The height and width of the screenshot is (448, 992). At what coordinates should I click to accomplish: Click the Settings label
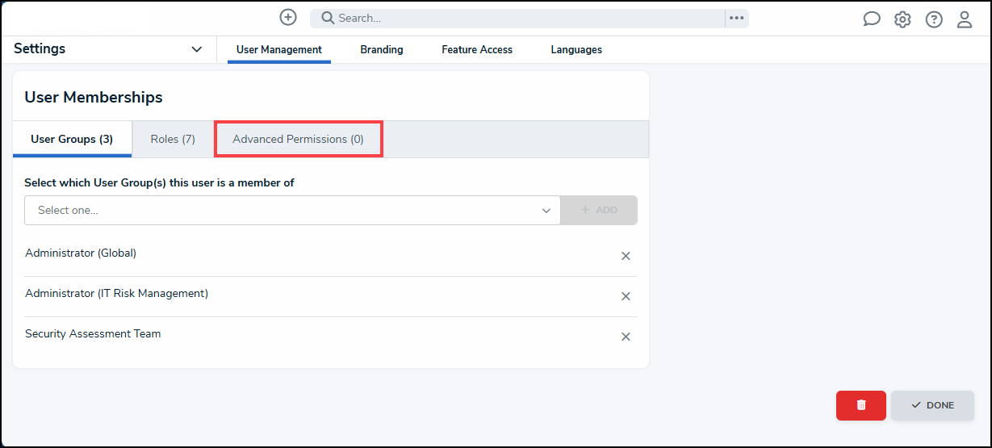pos(40,48)
